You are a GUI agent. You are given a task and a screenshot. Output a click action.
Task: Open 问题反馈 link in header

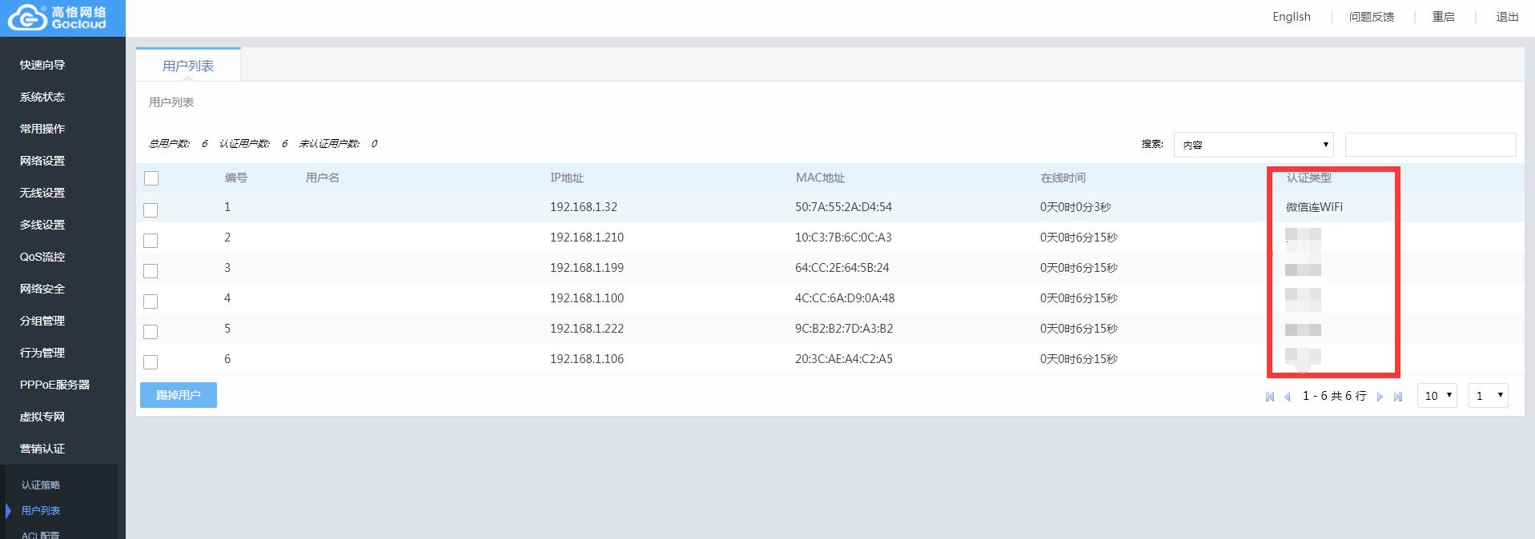coord(1372,17)
